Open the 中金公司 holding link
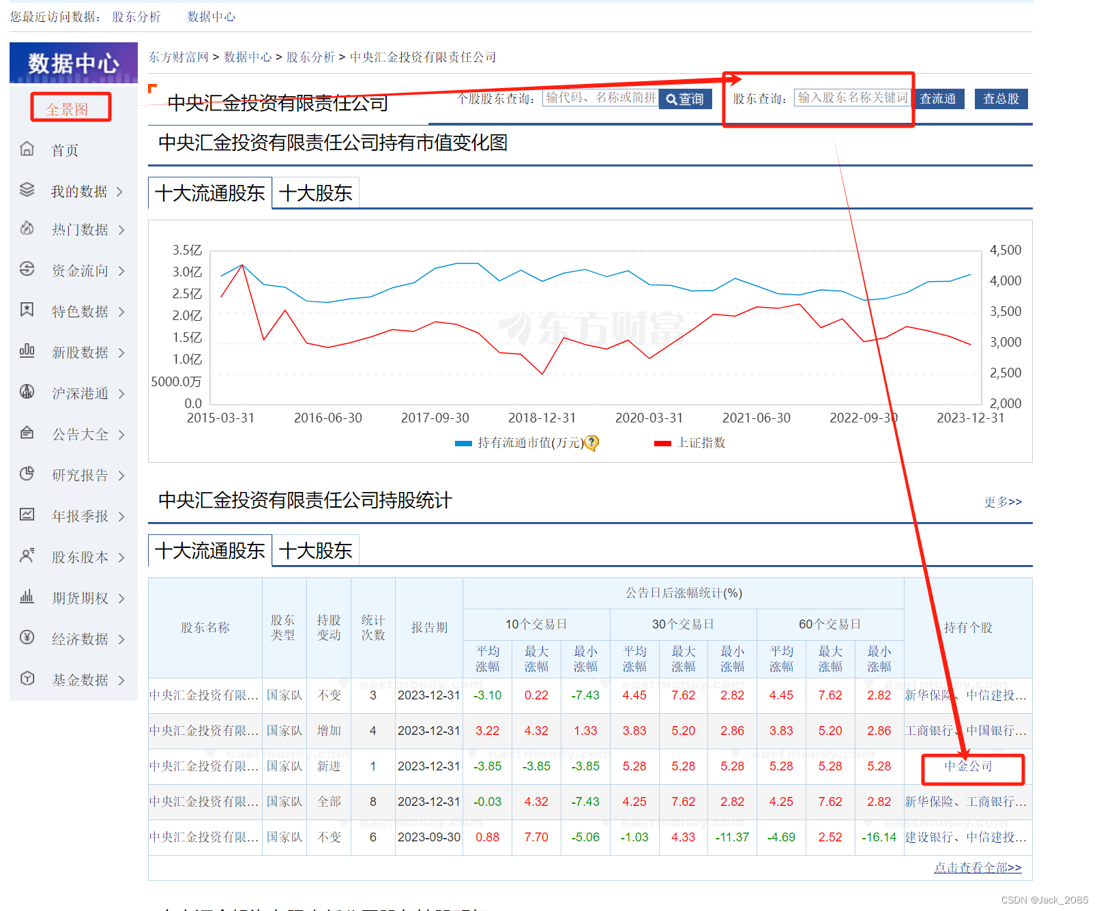This screenshot has height=911, width=1099. coord(968,766)
